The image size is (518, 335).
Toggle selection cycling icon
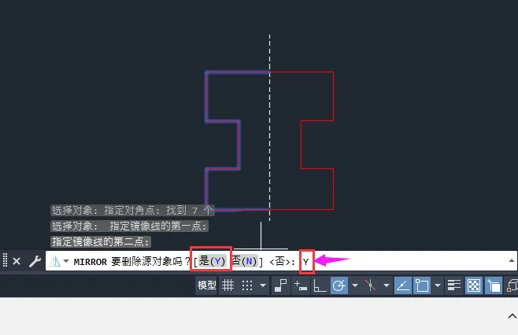click(494, 285)
